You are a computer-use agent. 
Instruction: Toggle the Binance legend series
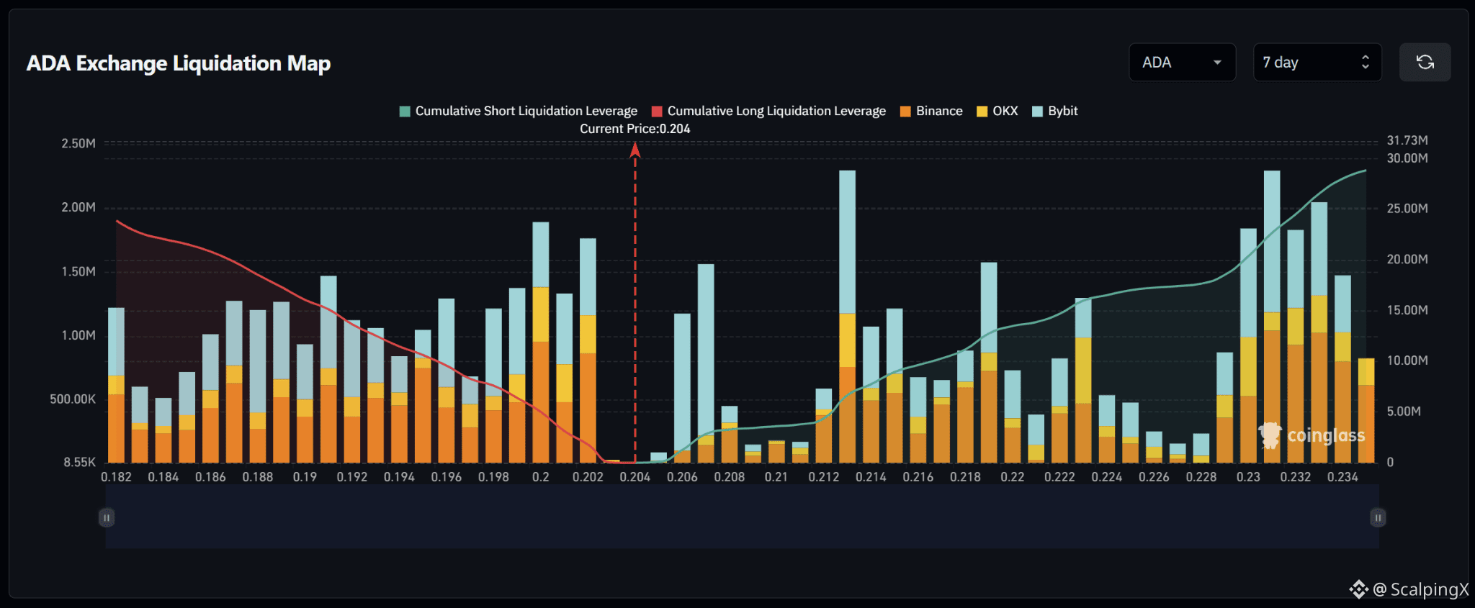[x=931, y=111]
